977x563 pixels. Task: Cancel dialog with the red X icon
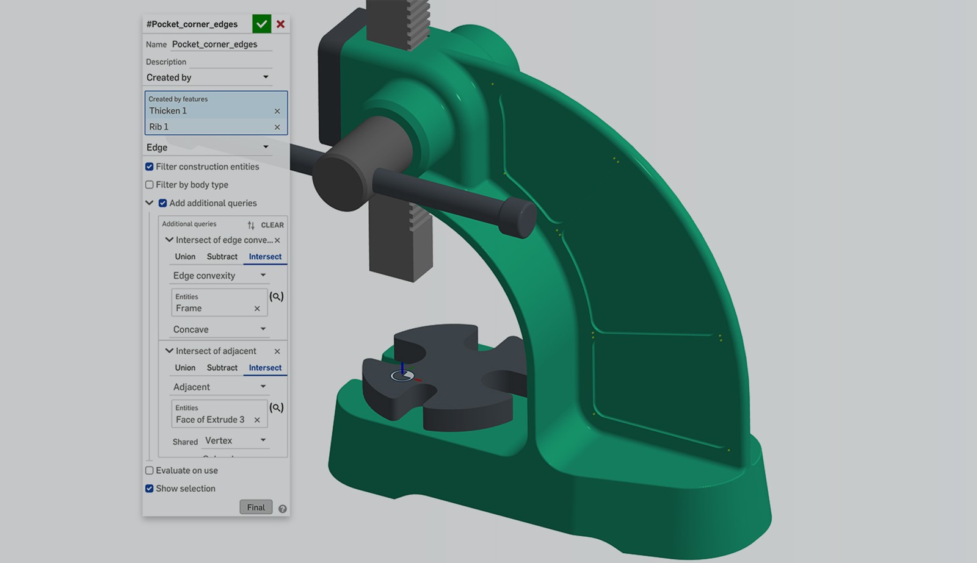[280, 24]
